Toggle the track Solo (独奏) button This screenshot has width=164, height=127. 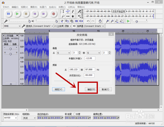click(14, 44)
